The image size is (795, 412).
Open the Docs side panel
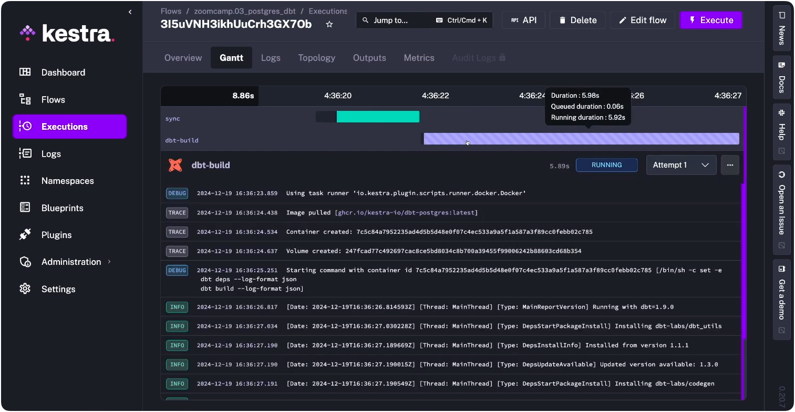click(782, 77)
